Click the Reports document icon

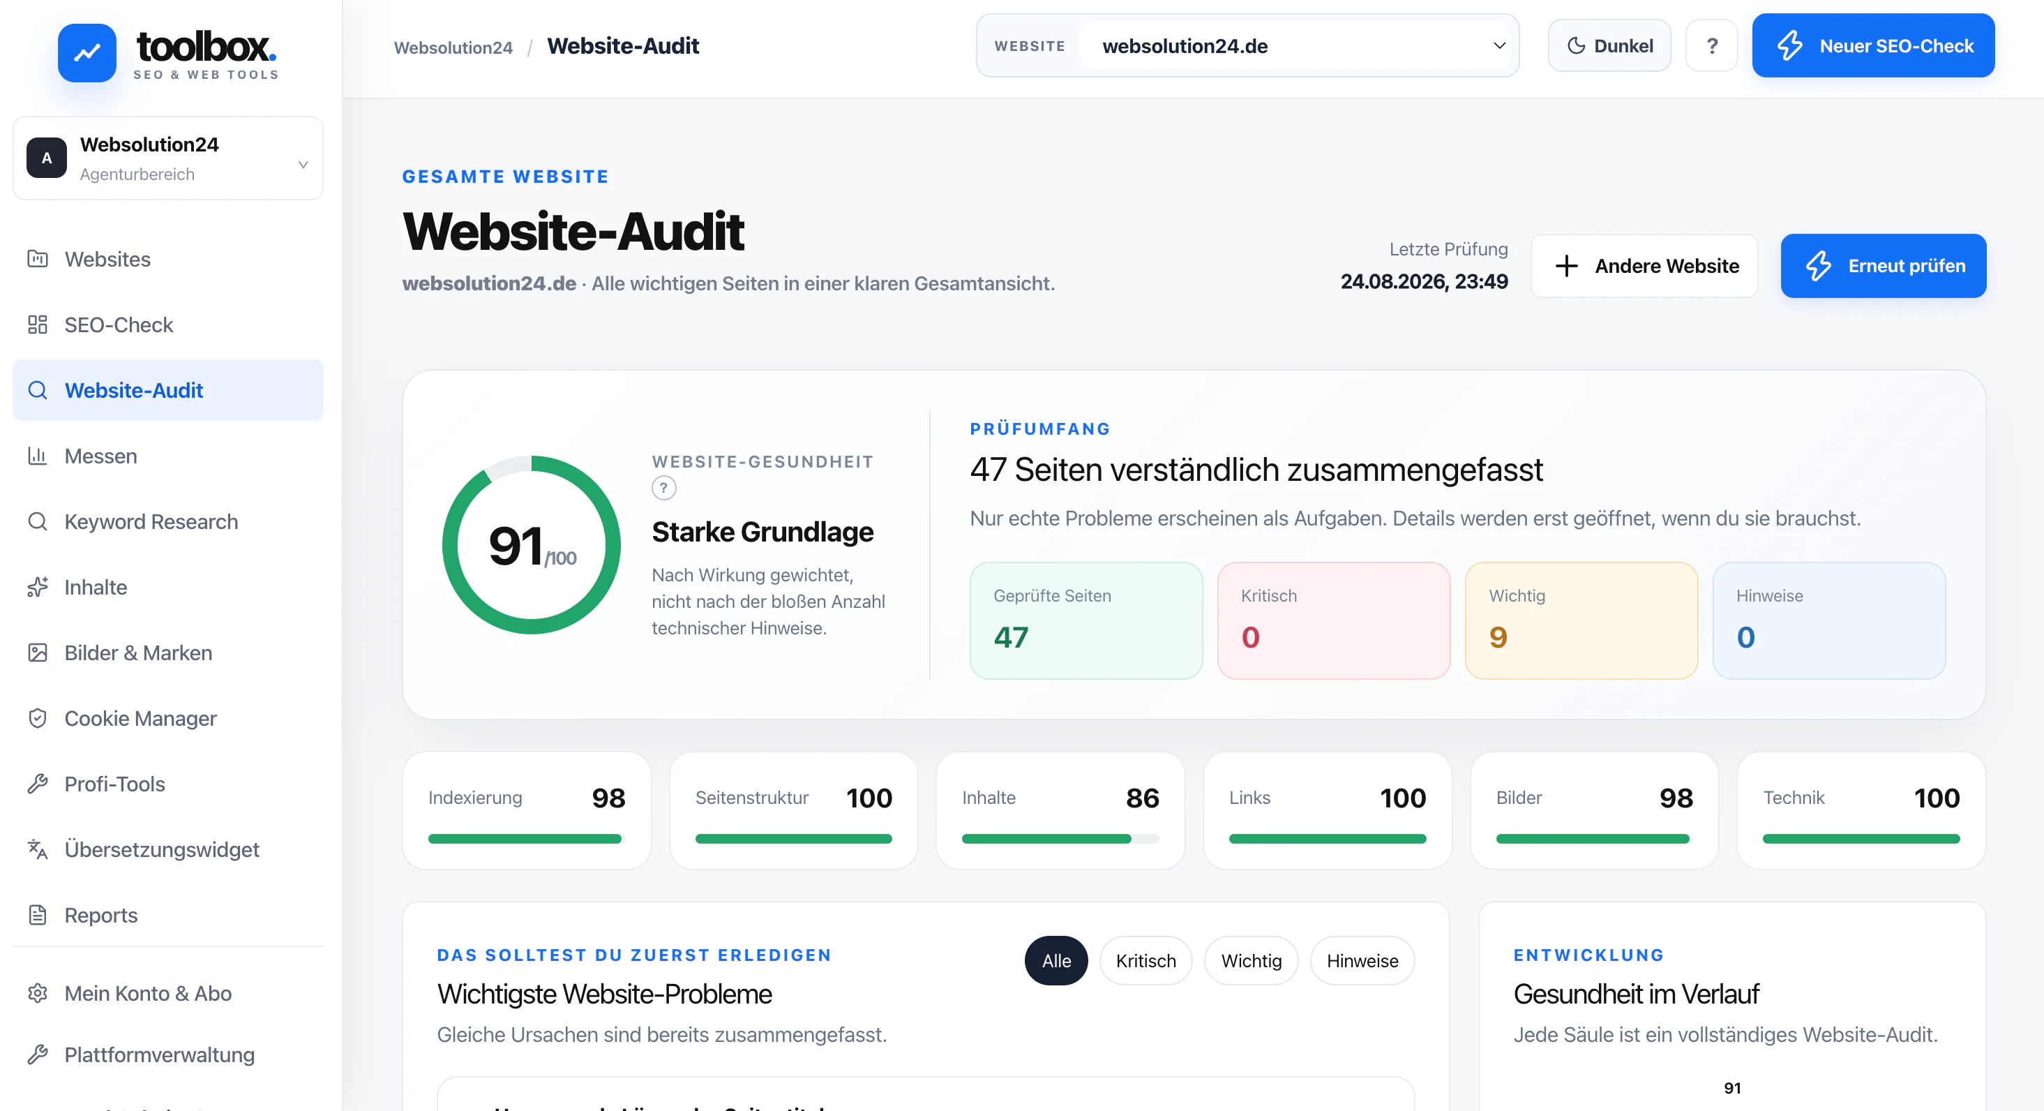(37, 915)
